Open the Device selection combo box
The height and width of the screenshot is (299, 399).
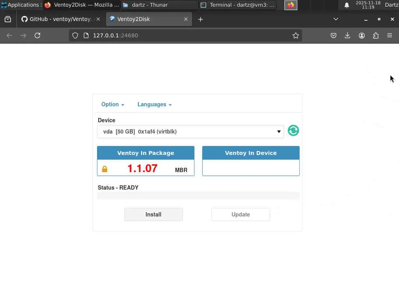190,132
